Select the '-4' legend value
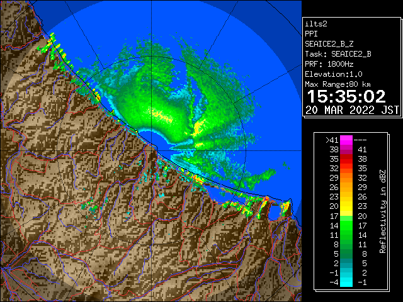 [334, 282]
